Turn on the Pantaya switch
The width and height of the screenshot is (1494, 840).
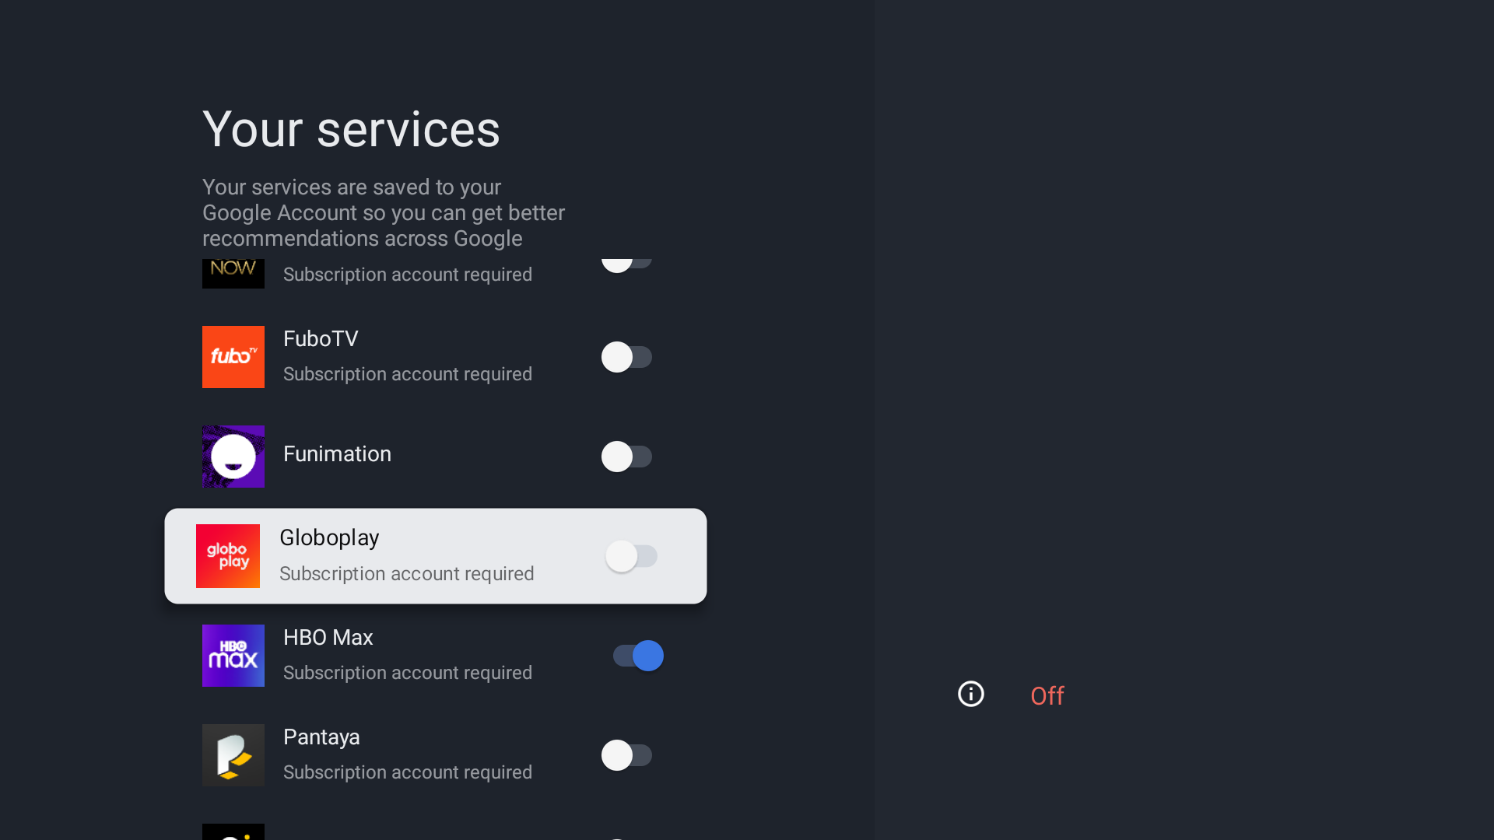(627, 754)
